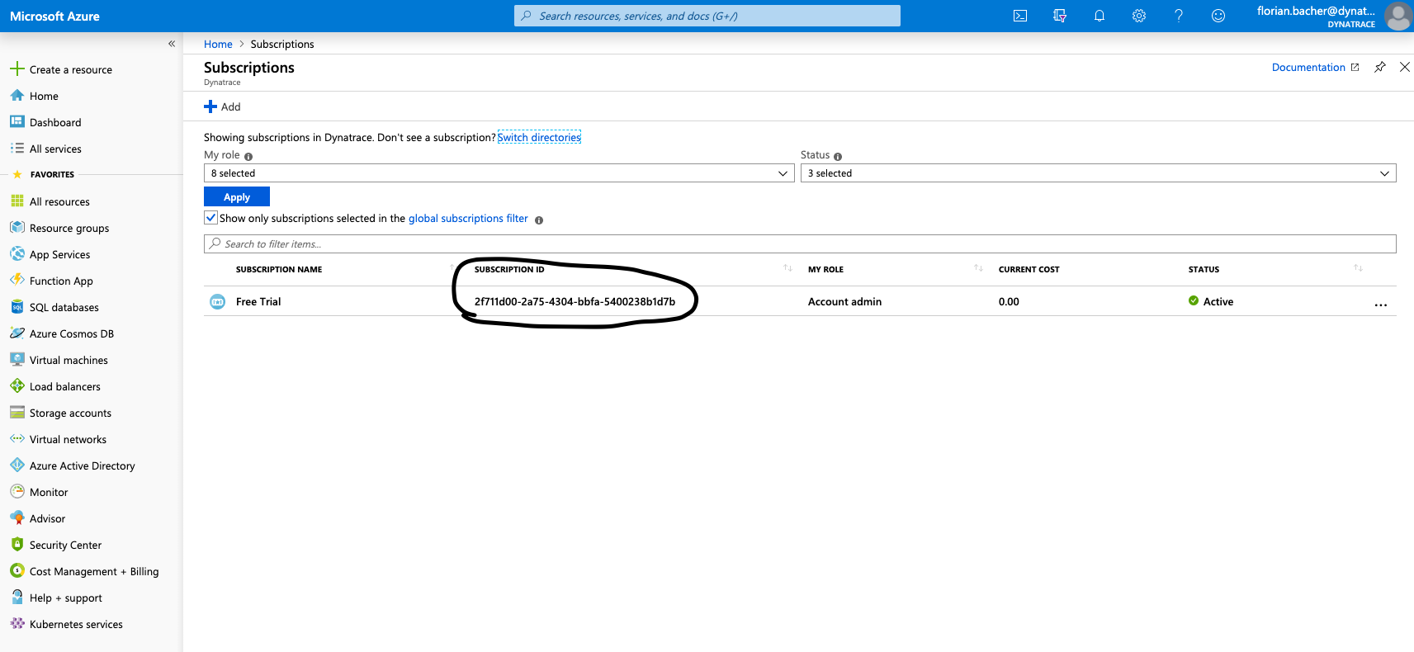The image size is (1414, 652).
Task: Click the Search to filter items field
Action: (x=800, y=243)
